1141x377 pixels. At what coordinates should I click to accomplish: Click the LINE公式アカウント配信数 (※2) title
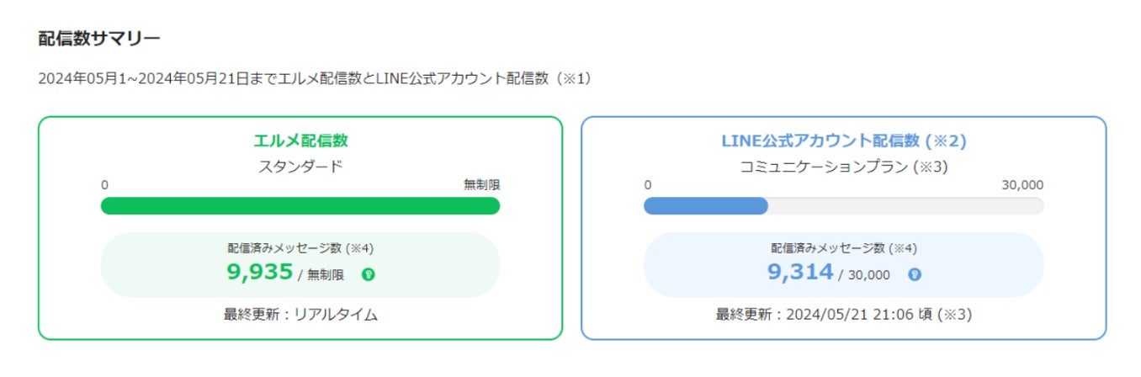844,141
